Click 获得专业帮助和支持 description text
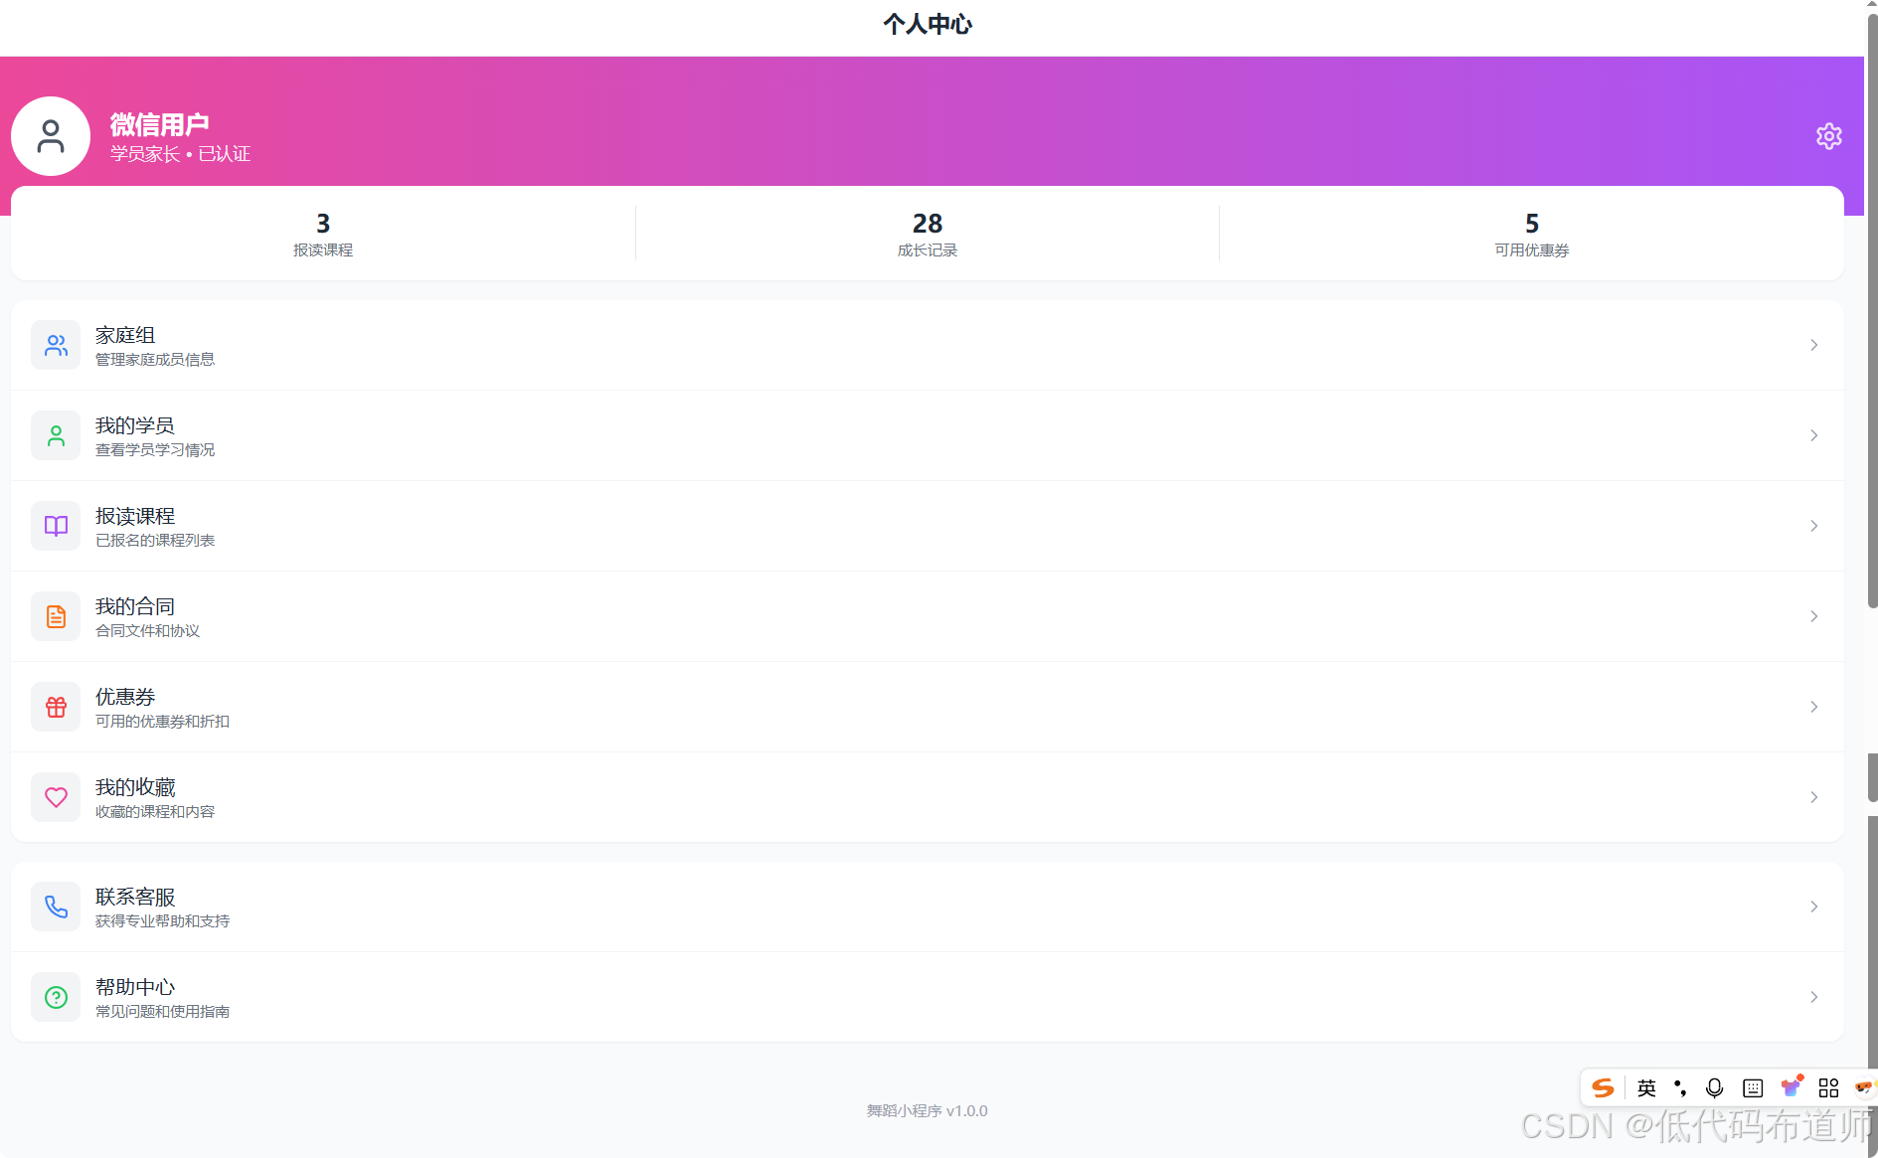 click(x=162, y=921)
